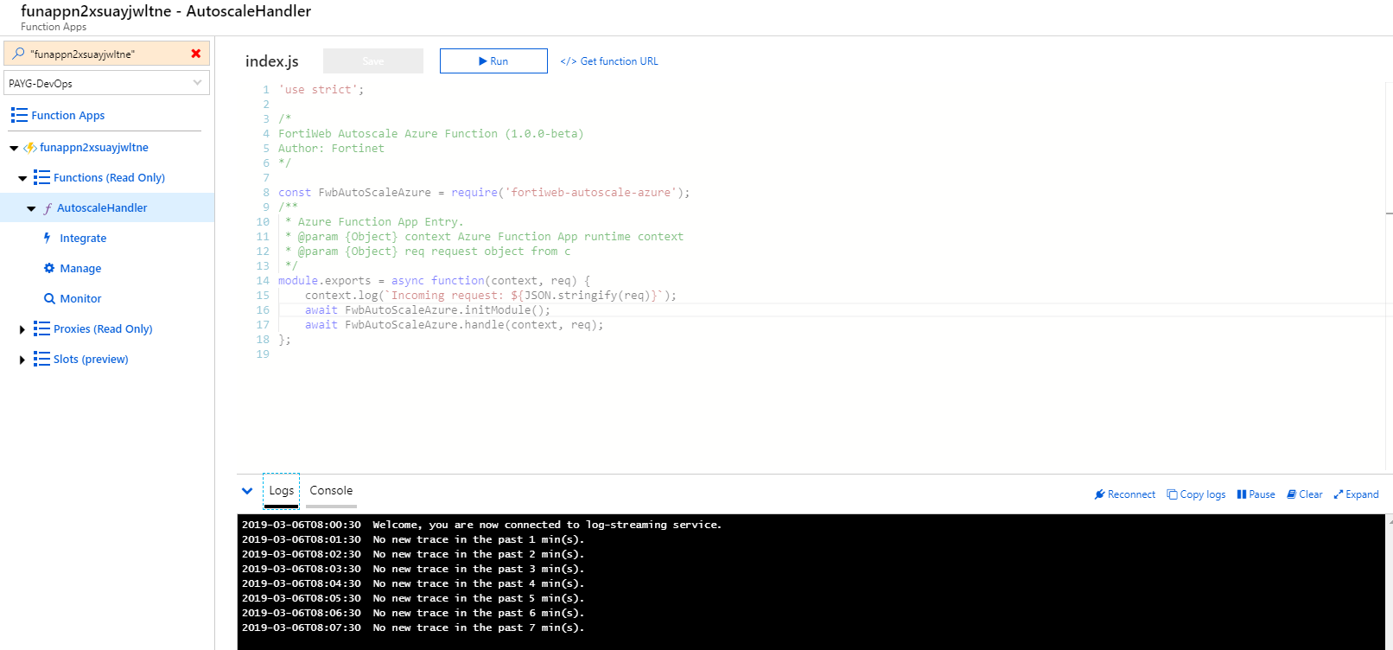1393x650 pixels.
Task: Collapse the funappn2xsuayjwltne tree node
Action: 14,148
